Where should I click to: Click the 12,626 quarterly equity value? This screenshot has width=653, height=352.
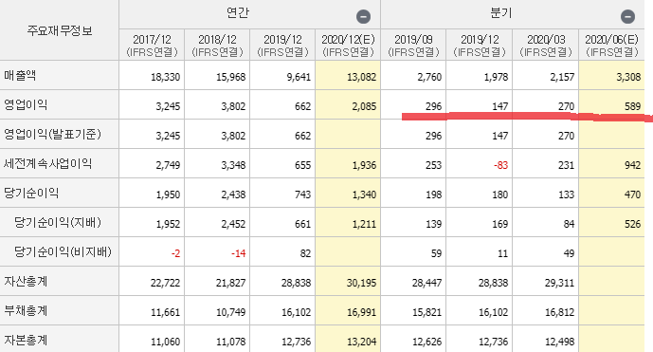pyautogui.click(x=426, y=342)
